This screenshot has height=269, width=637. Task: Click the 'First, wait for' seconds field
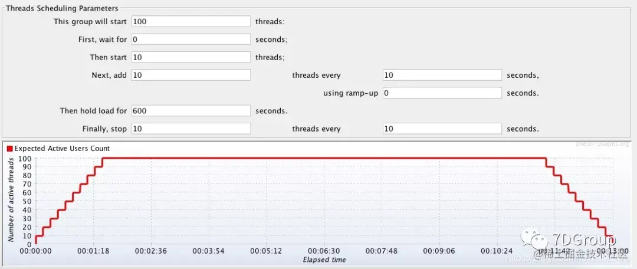[191, 40]
